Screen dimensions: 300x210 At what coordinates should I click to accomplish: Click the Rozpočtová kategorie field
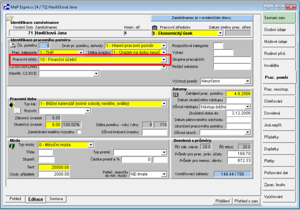tap(218, 46)
